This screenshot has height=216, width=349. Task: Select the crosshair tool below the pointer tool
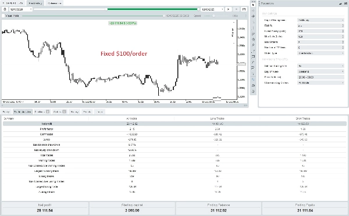253,10
